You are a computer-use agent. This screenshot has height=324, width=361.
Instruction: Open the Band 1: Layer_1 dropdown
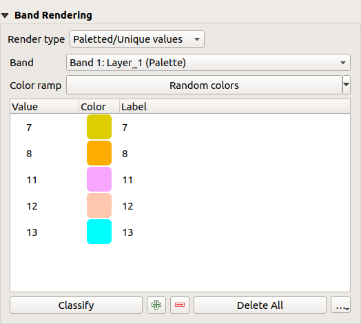208,63
